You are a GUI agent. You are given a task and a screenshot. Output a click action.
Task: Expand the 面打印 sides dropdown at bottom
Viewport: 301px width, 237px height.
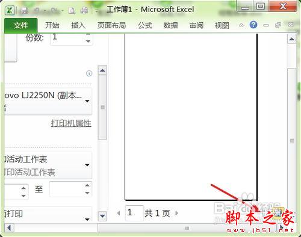[x=48, y=214]
